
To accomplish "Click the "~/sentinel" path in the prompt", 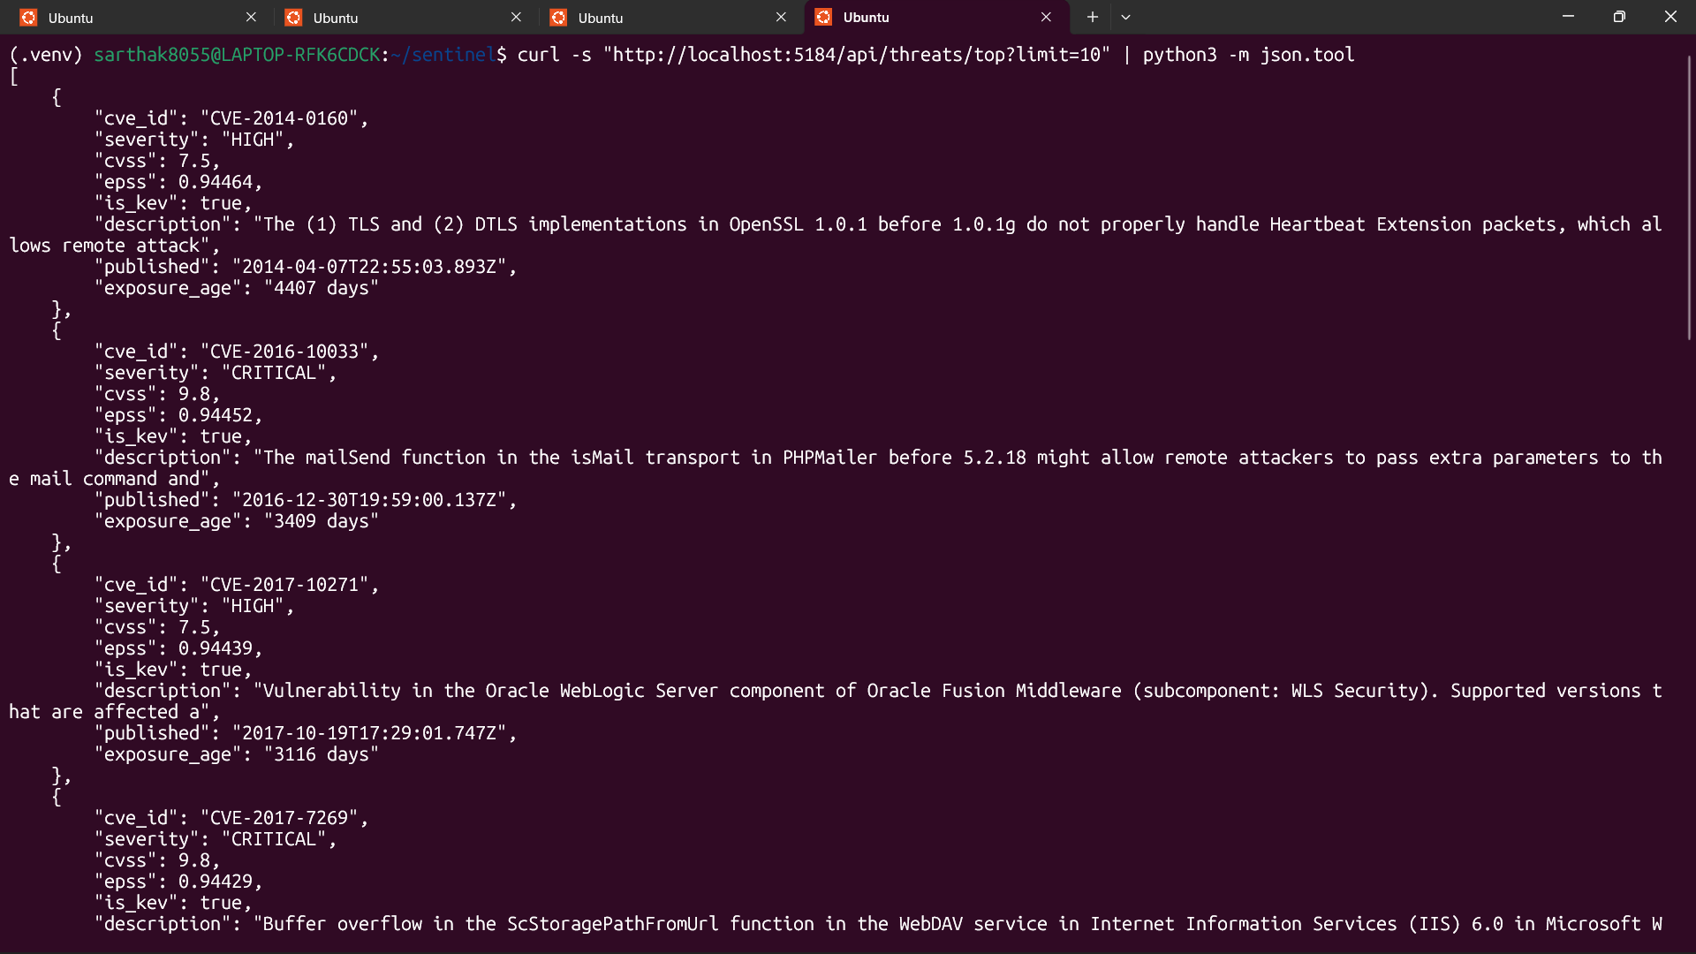I will pyautogui.click(x=443, y=55).
